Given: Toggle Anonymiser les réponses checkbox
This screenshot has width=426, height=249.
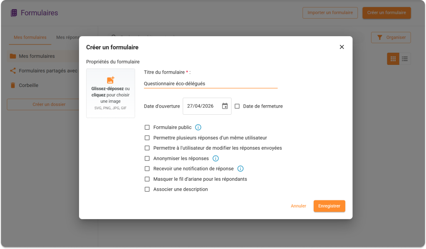Looking at the screenshot, I should [x=147, y=158].
